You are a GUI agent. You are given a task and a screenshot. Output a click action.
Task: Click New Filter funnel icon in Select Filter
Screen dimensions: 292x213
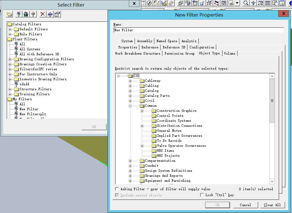pyautogui.click(x=19, y=14)
